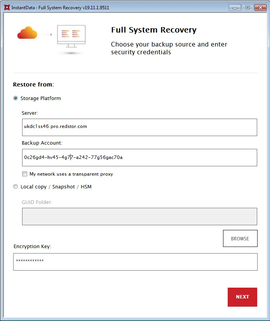Click the 'Server:' label
The image size is (270, 321).
[30, 113]
